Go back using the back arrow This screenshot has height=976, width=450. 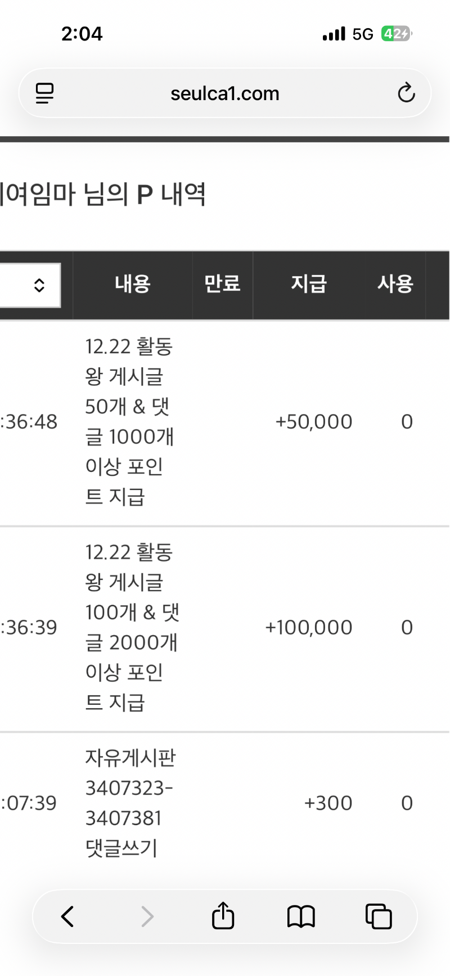(67, 916)
